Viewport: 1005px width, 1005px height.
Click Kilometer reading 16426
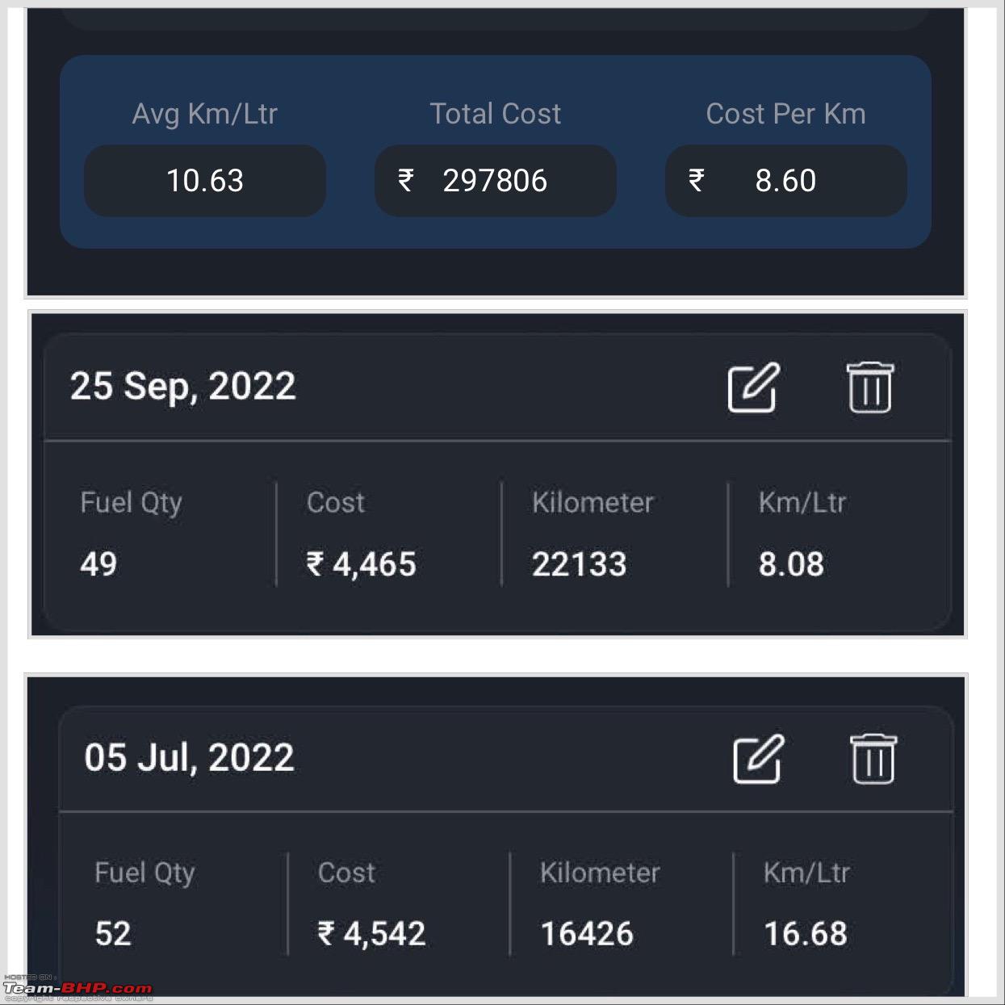pyautogui.click(x=587, y=934)
